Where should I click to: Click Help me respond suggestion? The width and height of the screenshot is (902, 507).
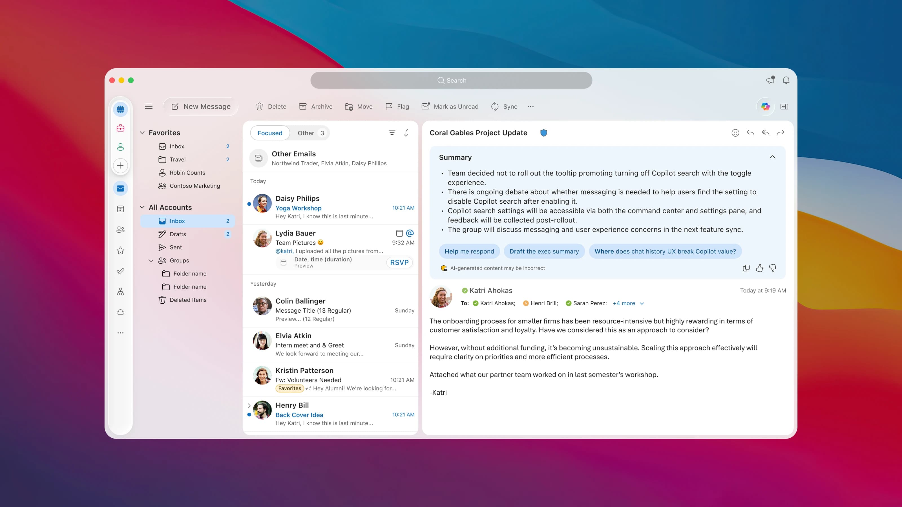pyautogui.click(x=469, y=251)
